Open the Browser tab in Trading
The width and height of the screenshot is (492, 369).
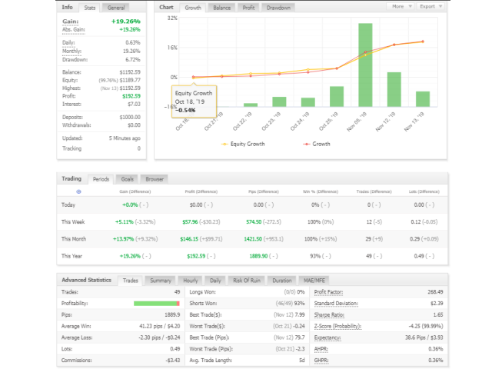(x=155, y=178)
